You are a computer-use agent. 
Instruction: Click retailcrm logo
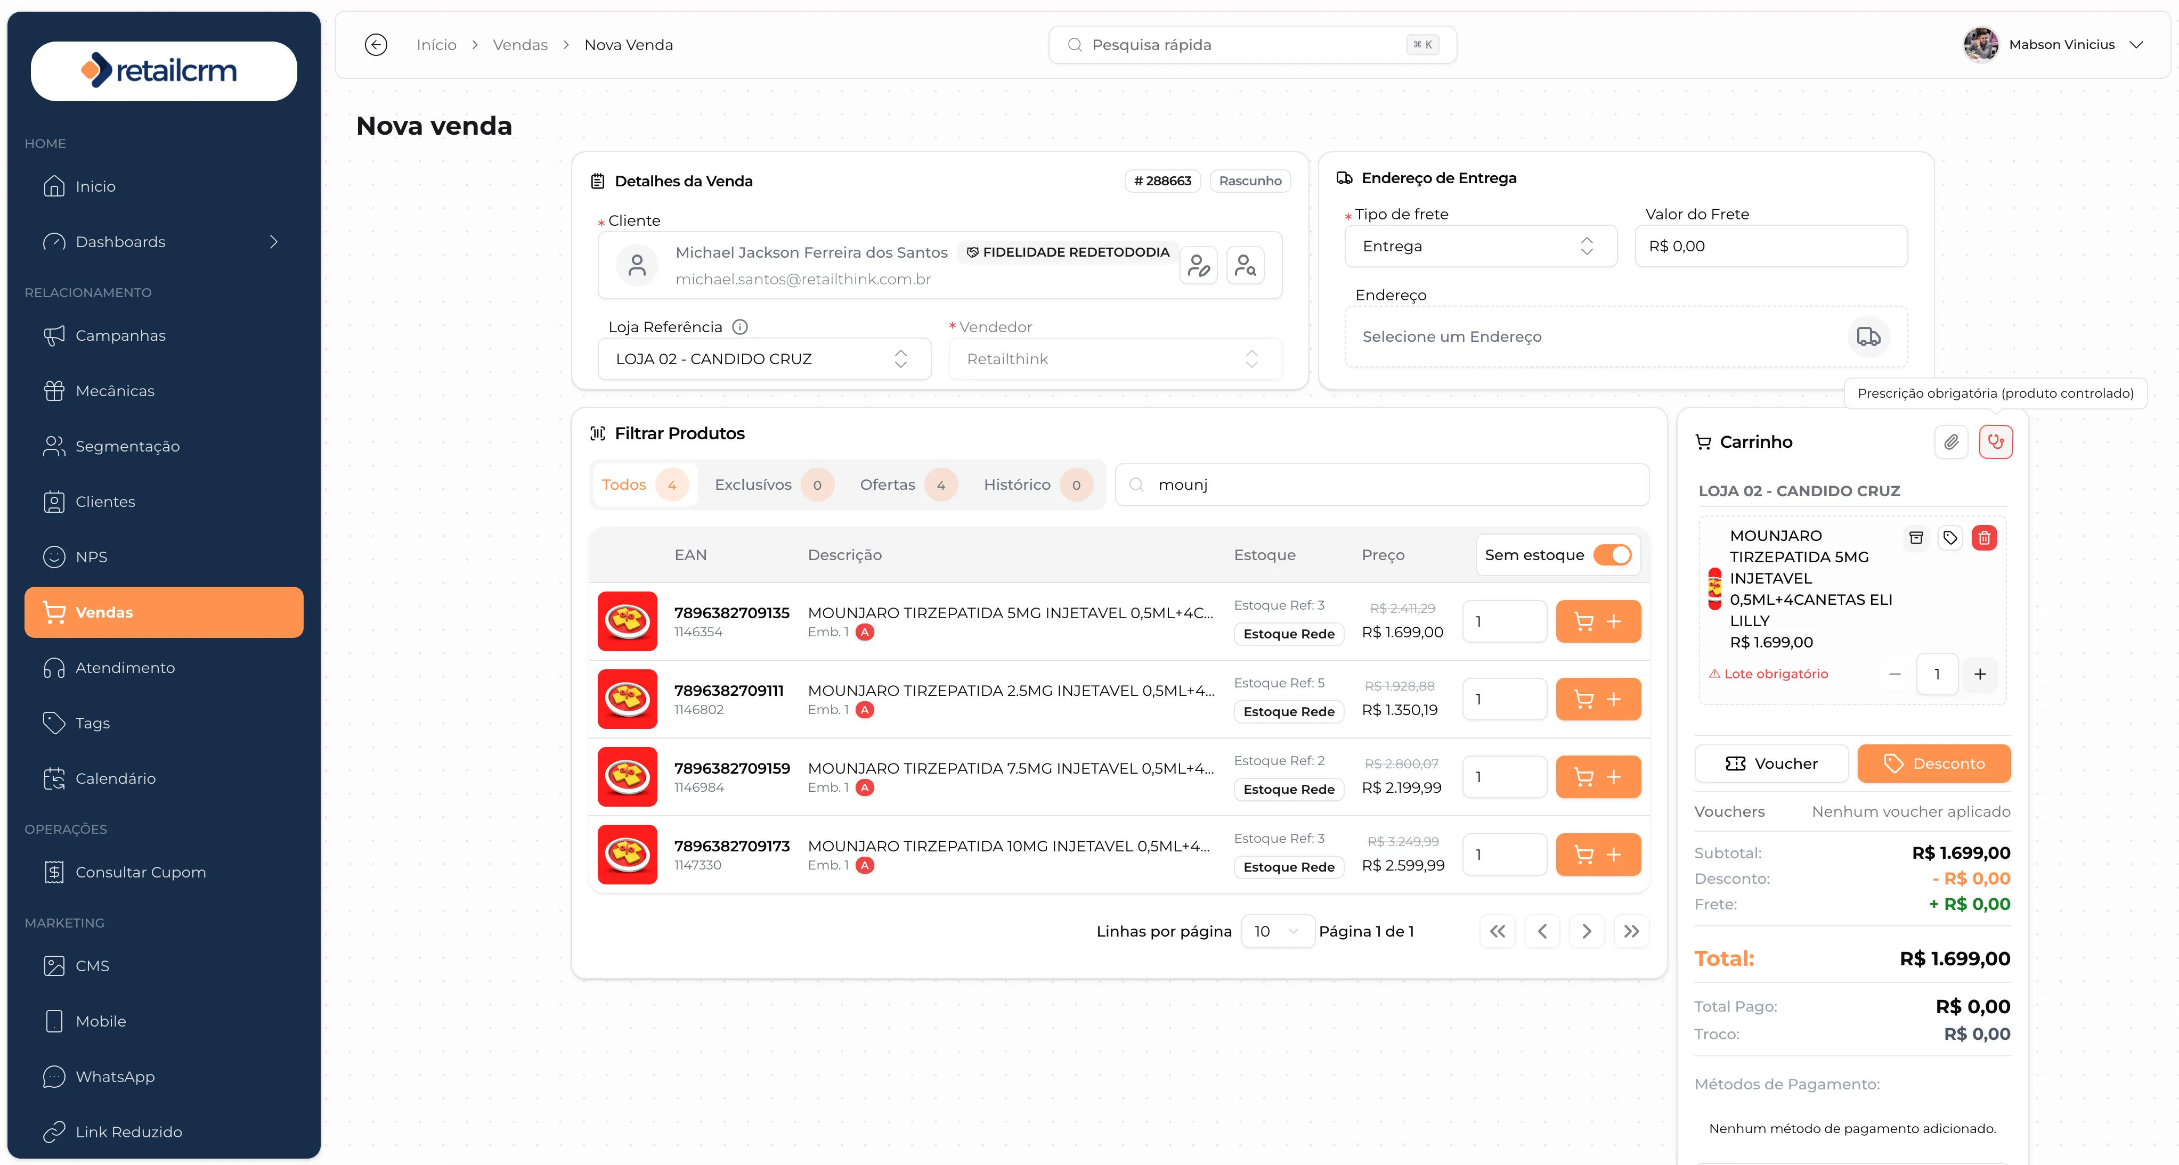pyautogui.click(x=164, y=71)
